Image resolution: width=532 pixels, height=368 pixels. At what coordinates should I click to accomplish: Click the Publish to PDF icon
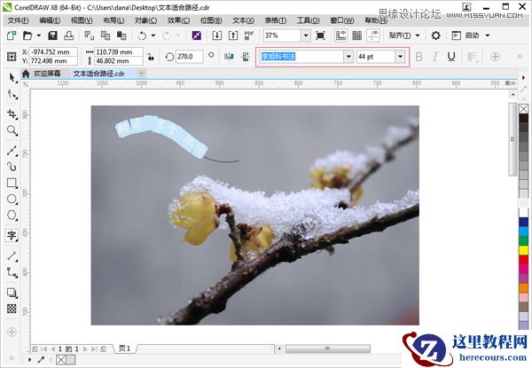coord(249,35)
